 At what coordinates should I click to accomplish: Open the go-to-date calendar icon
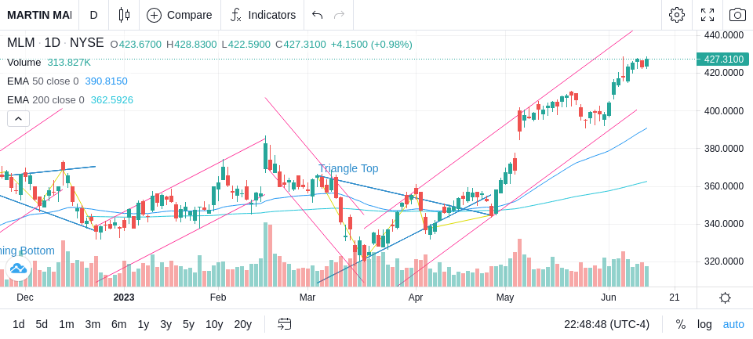[x=284, y=325]
